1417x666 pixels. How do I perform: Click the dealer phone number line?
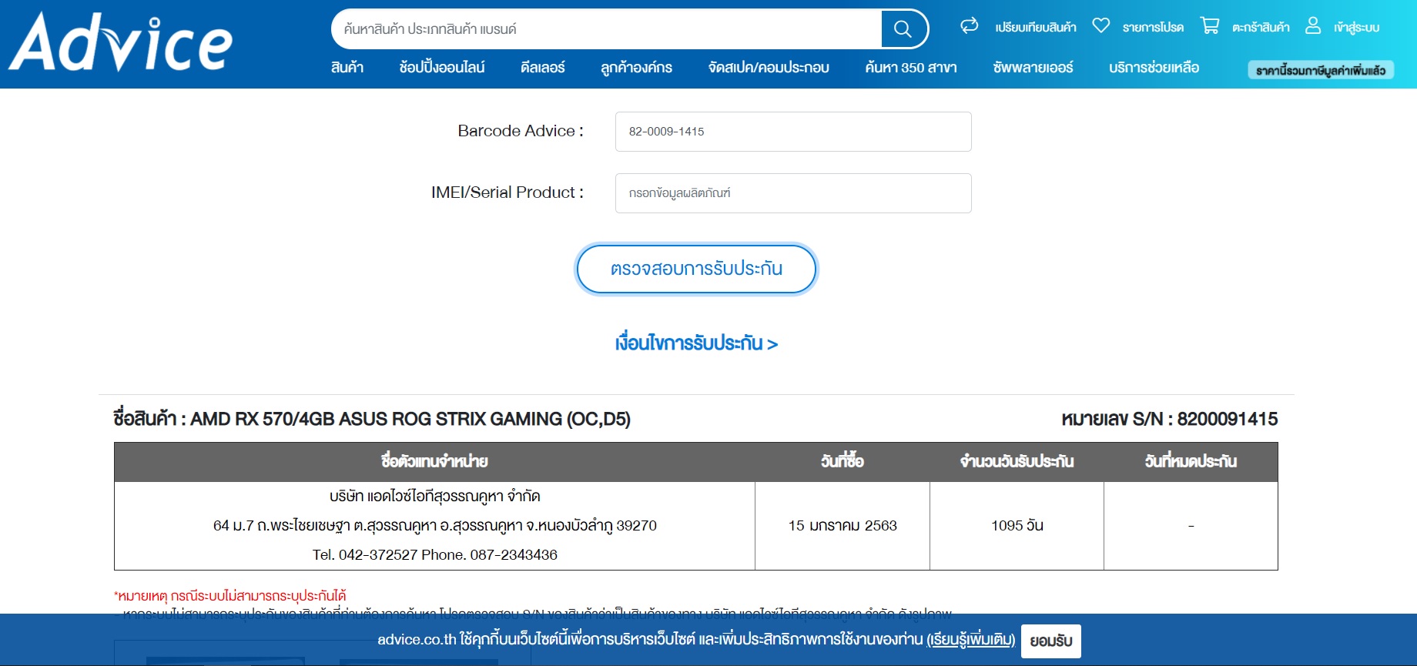pos(434,555)
